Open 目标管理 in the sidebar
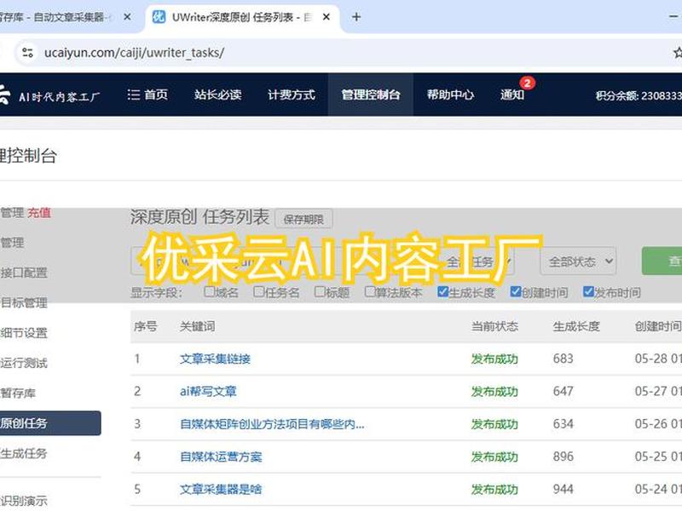Image resolution: width=682 pixels, height=511 pixels. pyautogui.click(x=24, y=303)
